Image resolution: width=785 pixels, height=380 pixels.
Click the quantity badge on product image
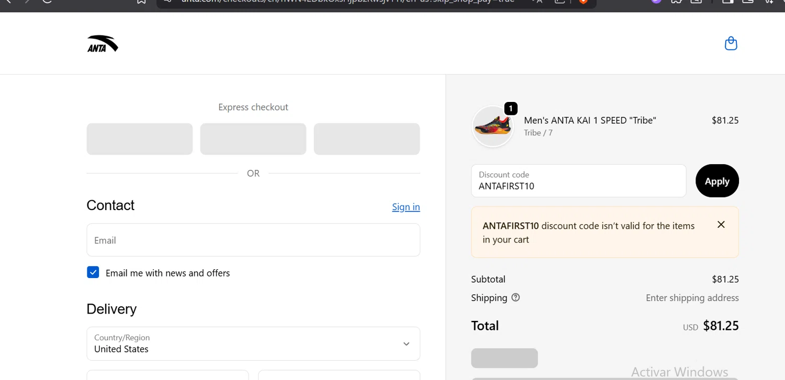pyautogui.click(x=511, y=108)
